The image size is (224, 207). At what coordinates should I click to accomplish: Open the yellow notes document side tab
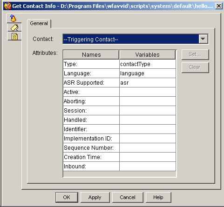(14, 36)
